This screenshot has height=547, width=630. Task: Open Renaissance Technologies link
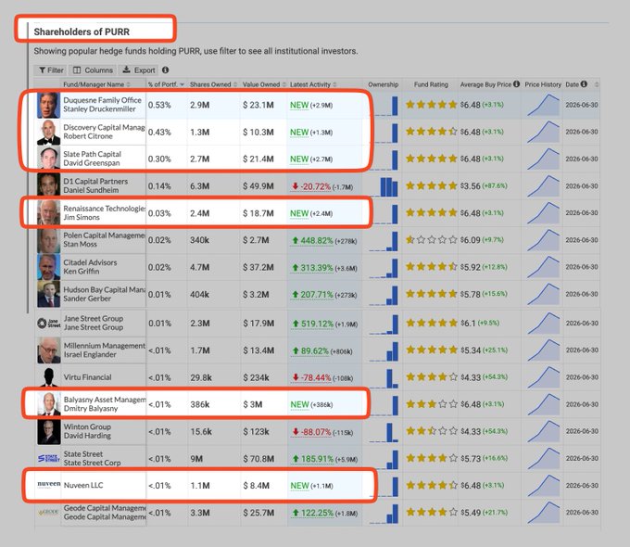tap(104, 209)
